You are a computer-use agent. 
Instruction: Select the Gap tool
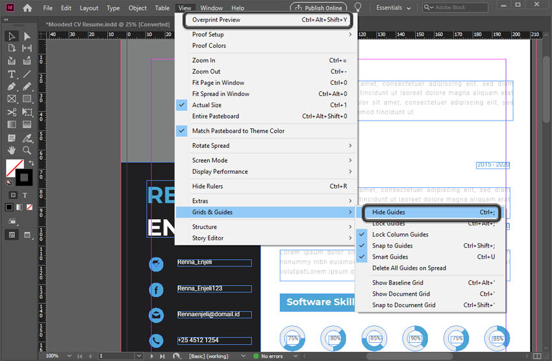(x=27, y=49)
